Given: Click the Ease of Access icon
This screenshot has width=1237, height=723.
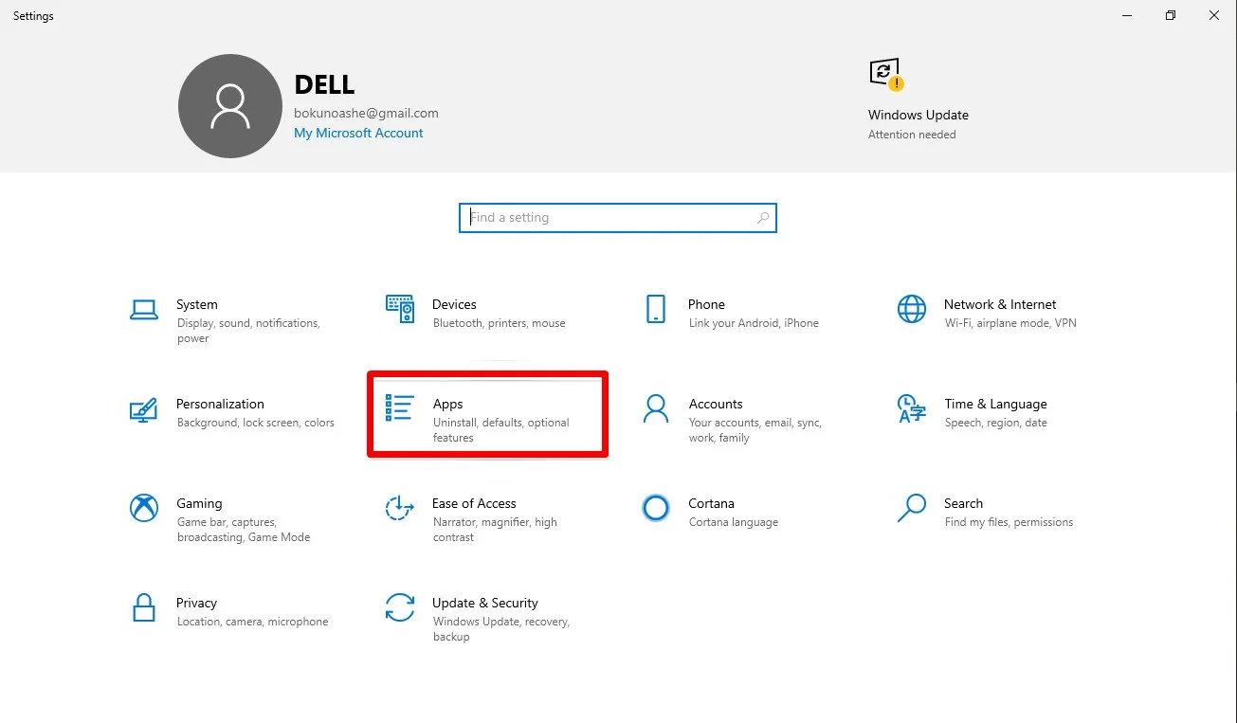Looking at the screenshot, I should (400, 509).
